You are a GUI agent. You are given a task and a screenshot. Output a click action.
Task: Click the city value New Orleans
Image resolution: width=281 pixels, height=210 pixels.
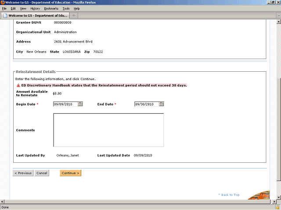click(x=36, y=52)
